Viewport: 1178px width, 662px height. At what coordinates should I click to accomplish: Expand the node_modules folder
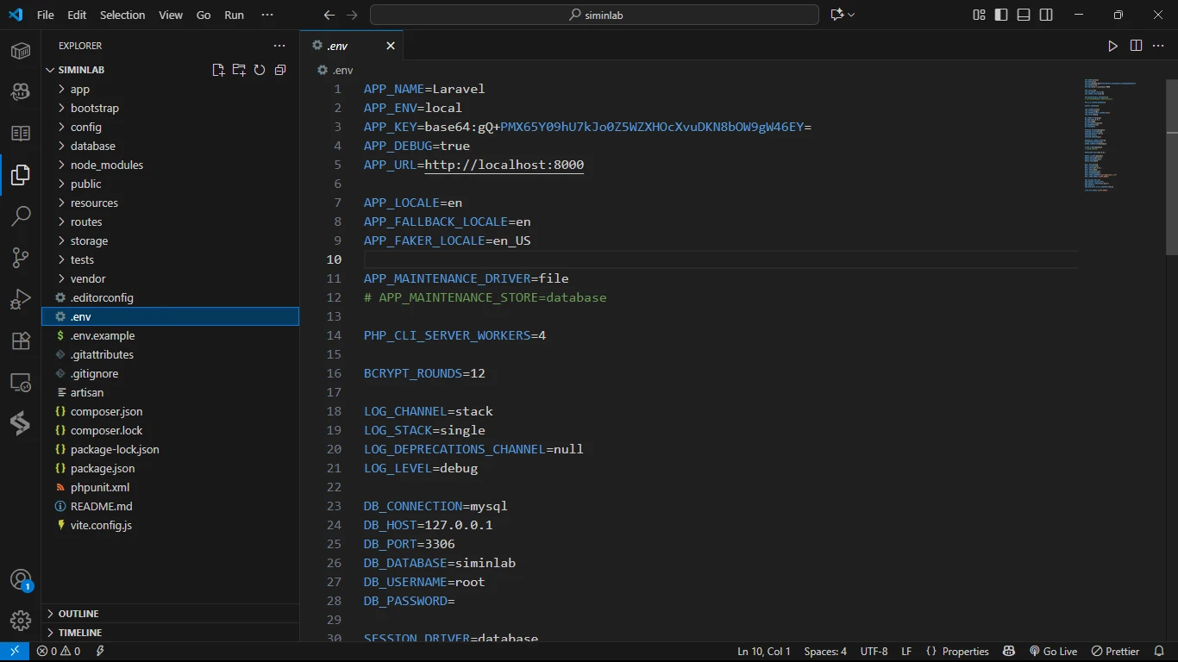(107, 165)
